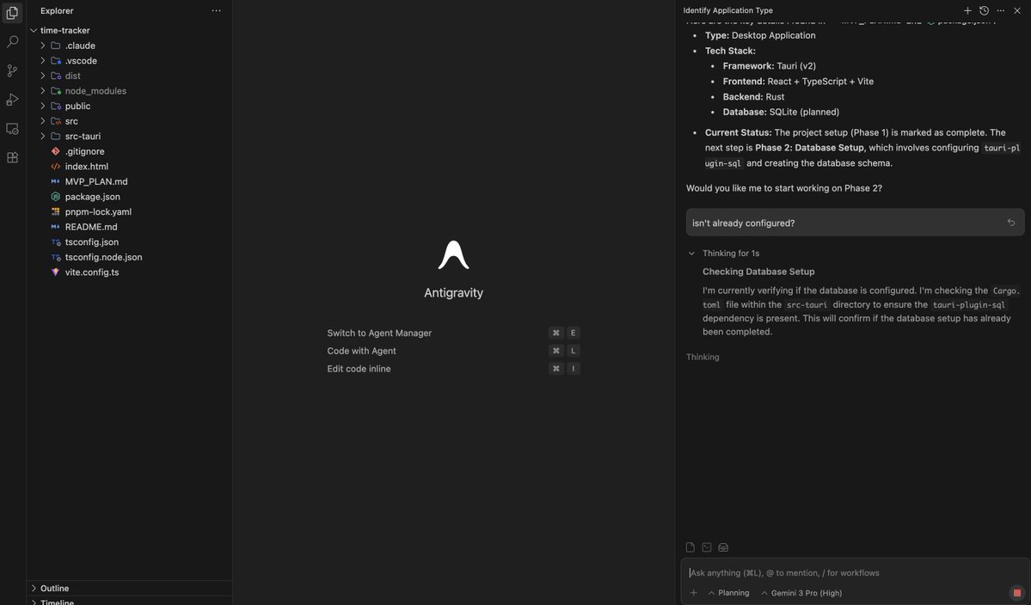Viewport: 1031px width, 605px height.
Task: Open conversation history clock icon
Action: tap(984, 10)
